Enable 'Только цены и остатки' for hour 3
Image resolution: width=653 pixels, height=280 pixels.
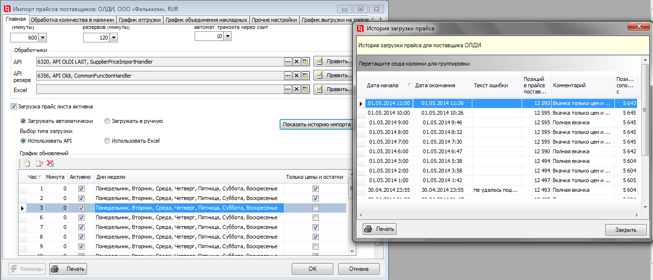click(x=315, y=208)
